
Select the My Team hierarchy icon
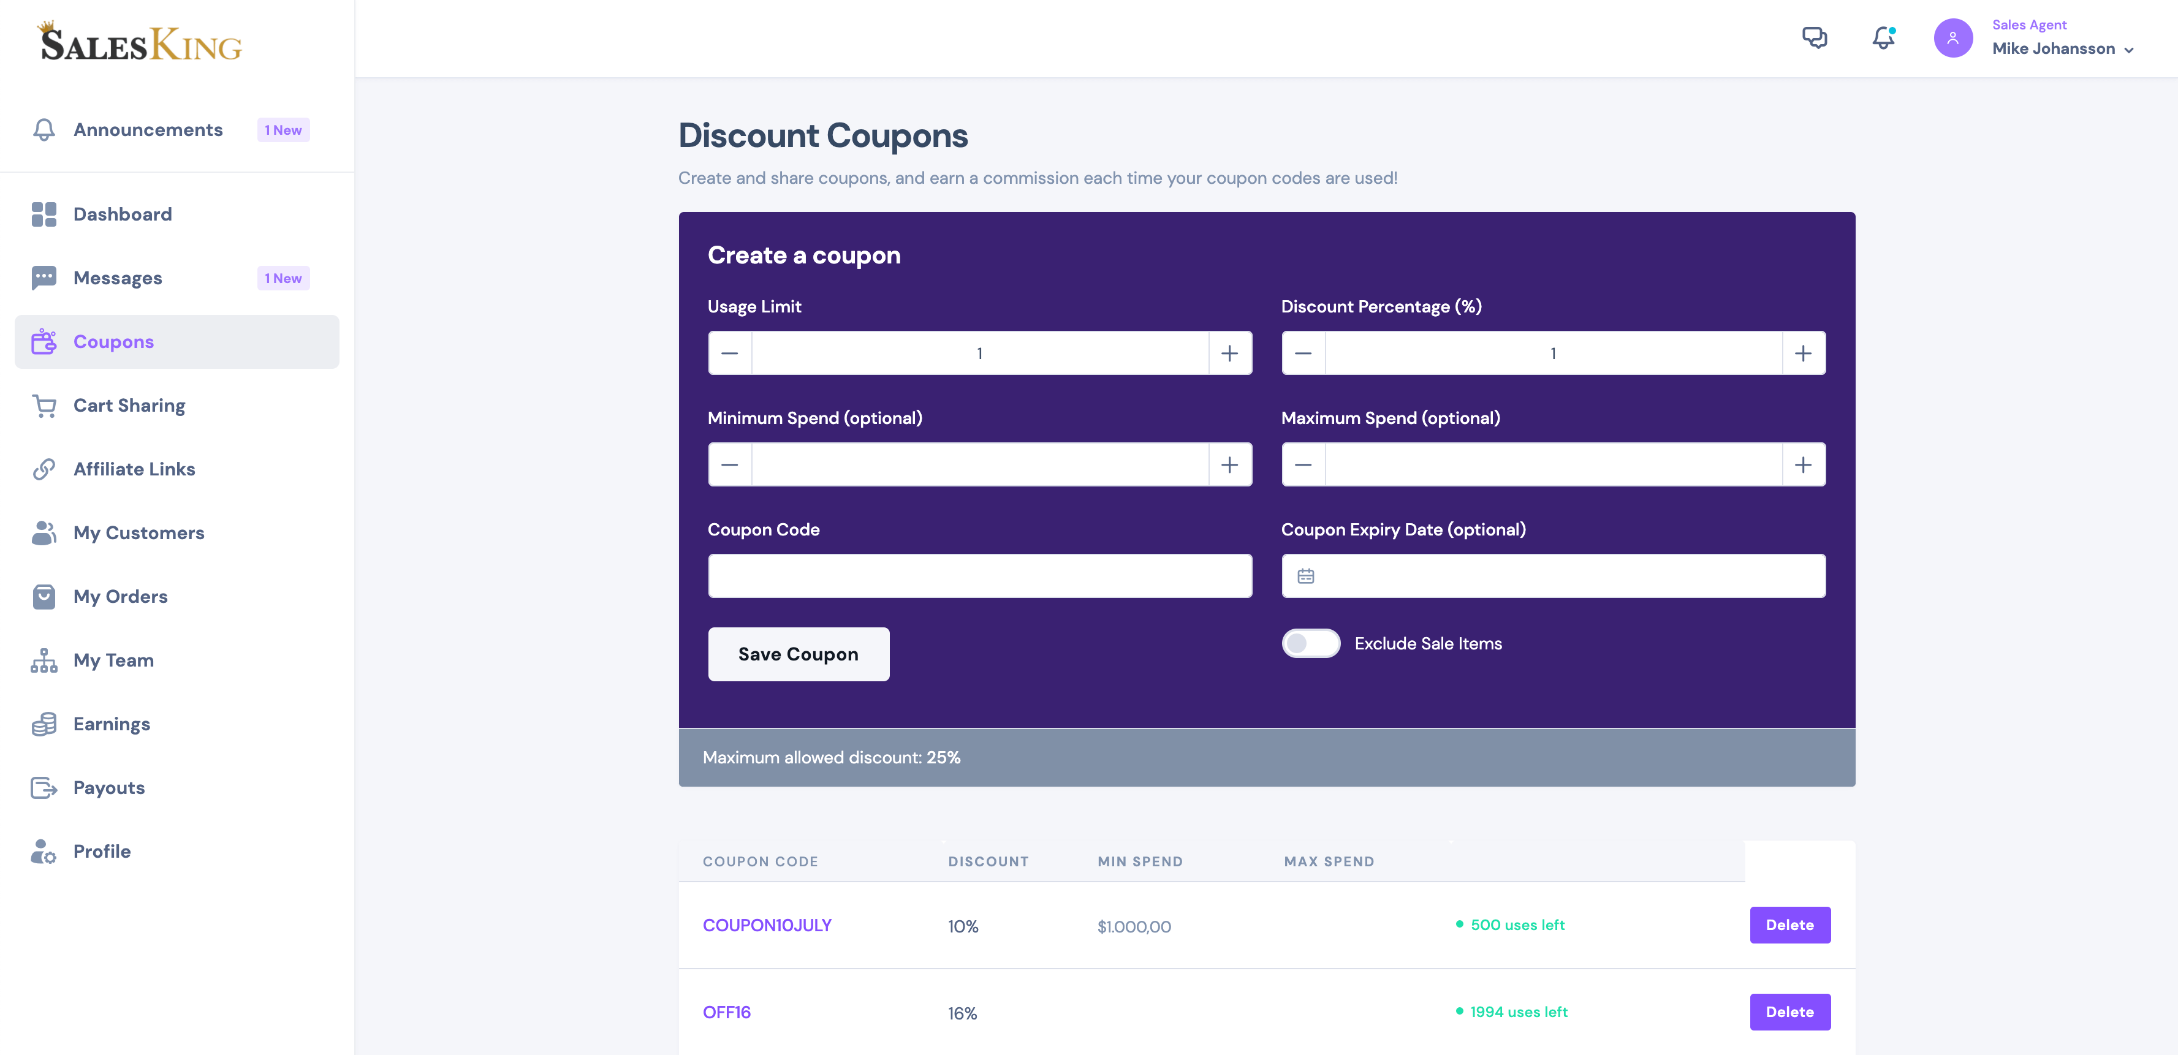(x=44, y=660)
